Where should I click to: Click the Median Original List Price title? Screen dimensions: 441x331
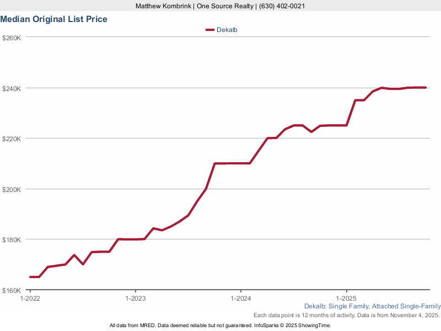53,19
